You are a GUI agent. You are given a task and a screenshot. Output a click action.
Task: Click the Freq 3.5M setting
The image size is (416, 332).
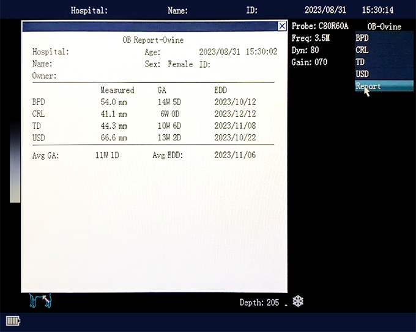[311, 38]
